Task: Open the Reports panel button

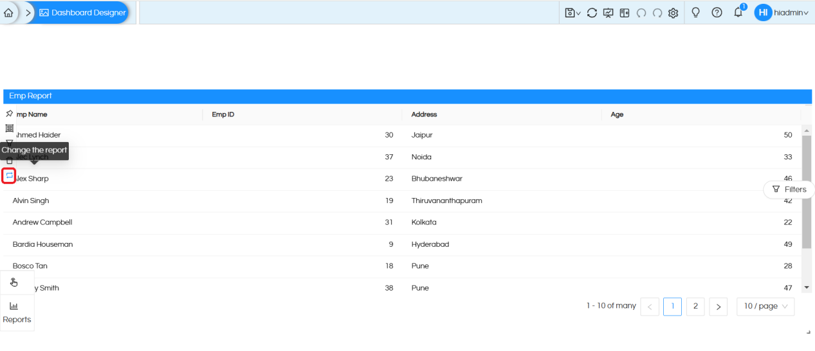Action: tap(17, 313)
